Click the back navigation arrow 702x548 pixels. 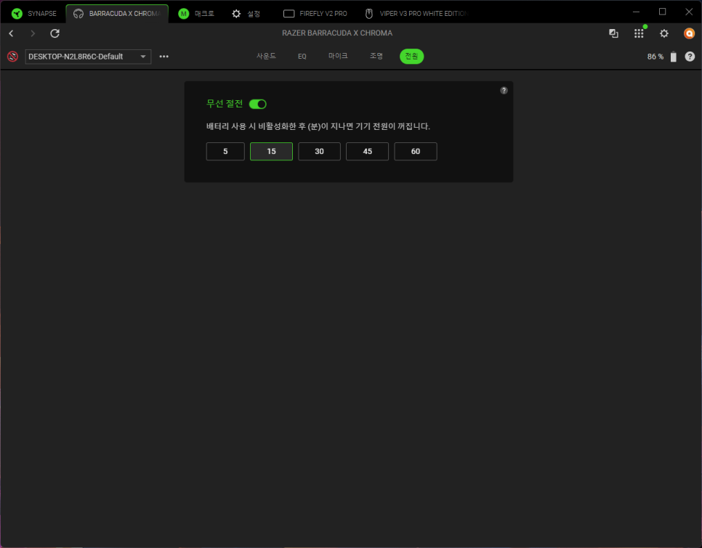point(11,33)
